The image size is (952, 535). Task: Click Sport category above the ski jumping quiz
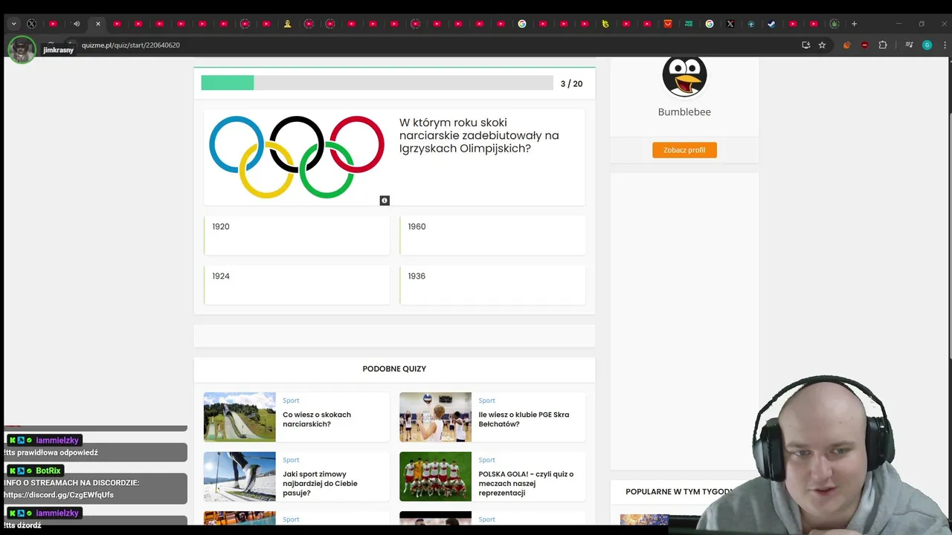291,401
